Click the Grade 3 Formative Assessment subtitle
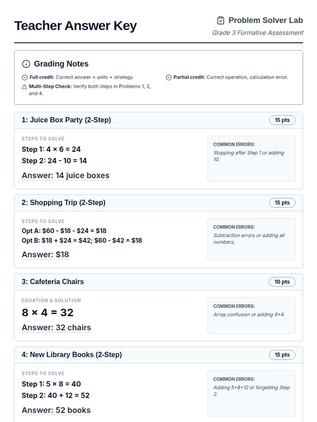 (x=258, y=33)
